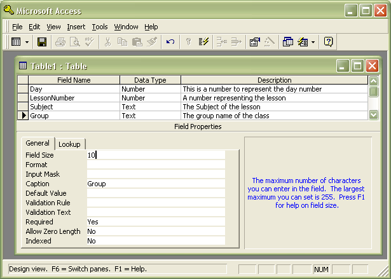Viewport: 391px width, 279px height.
Task: Click the Allow Zero Length property value
Action: (156, 231)
